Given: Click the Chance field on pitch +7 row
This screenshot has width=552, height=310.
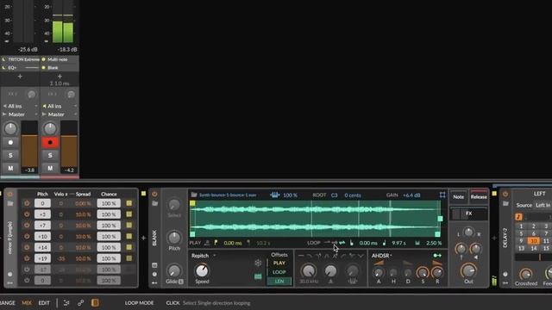Looking at the screenshot, I should tap(109, 226).
